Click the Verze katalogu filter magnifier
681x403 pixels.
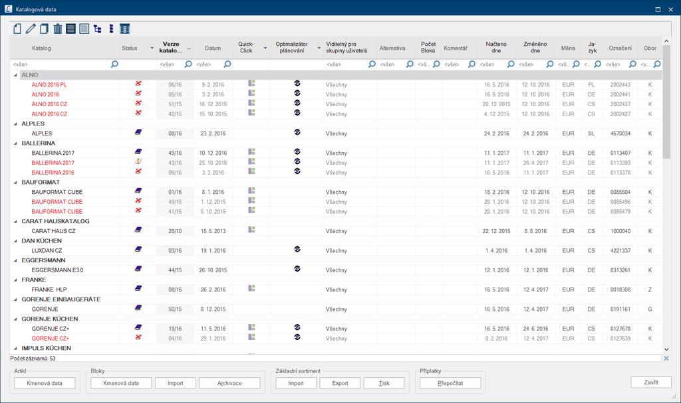[x=188, y=64]
